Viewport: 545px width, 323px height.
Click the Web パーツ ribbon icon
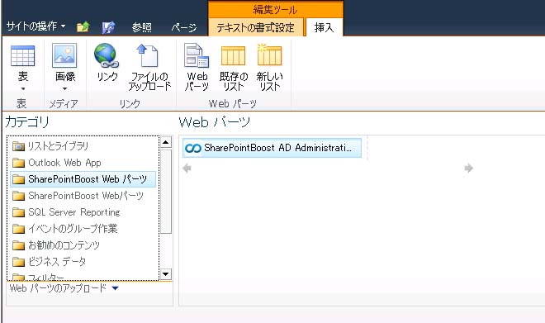197,55
